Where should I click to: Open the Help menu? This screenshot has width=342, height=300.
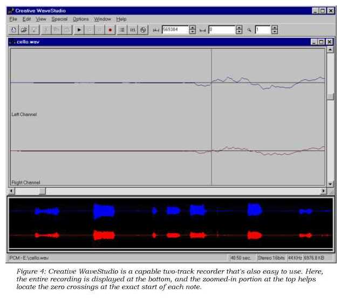(x=121, y=19)
